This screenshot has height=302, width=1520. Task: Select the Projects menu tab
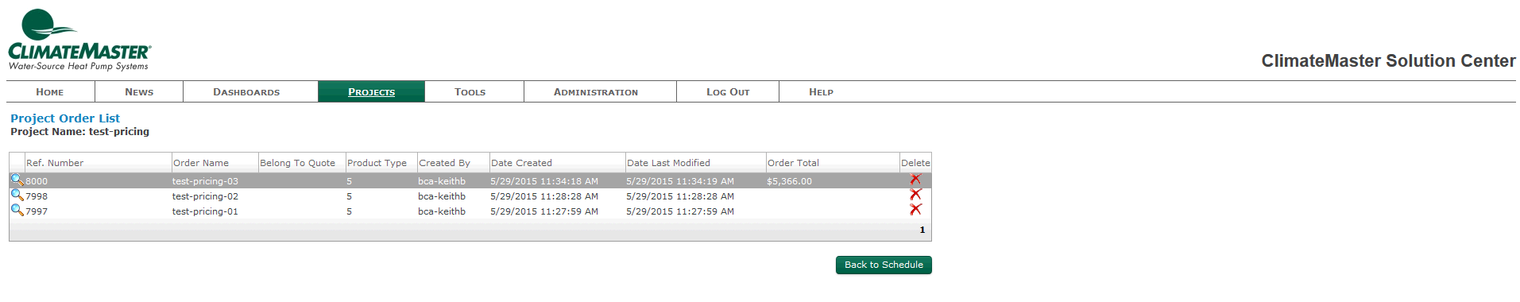pos(371,91)
